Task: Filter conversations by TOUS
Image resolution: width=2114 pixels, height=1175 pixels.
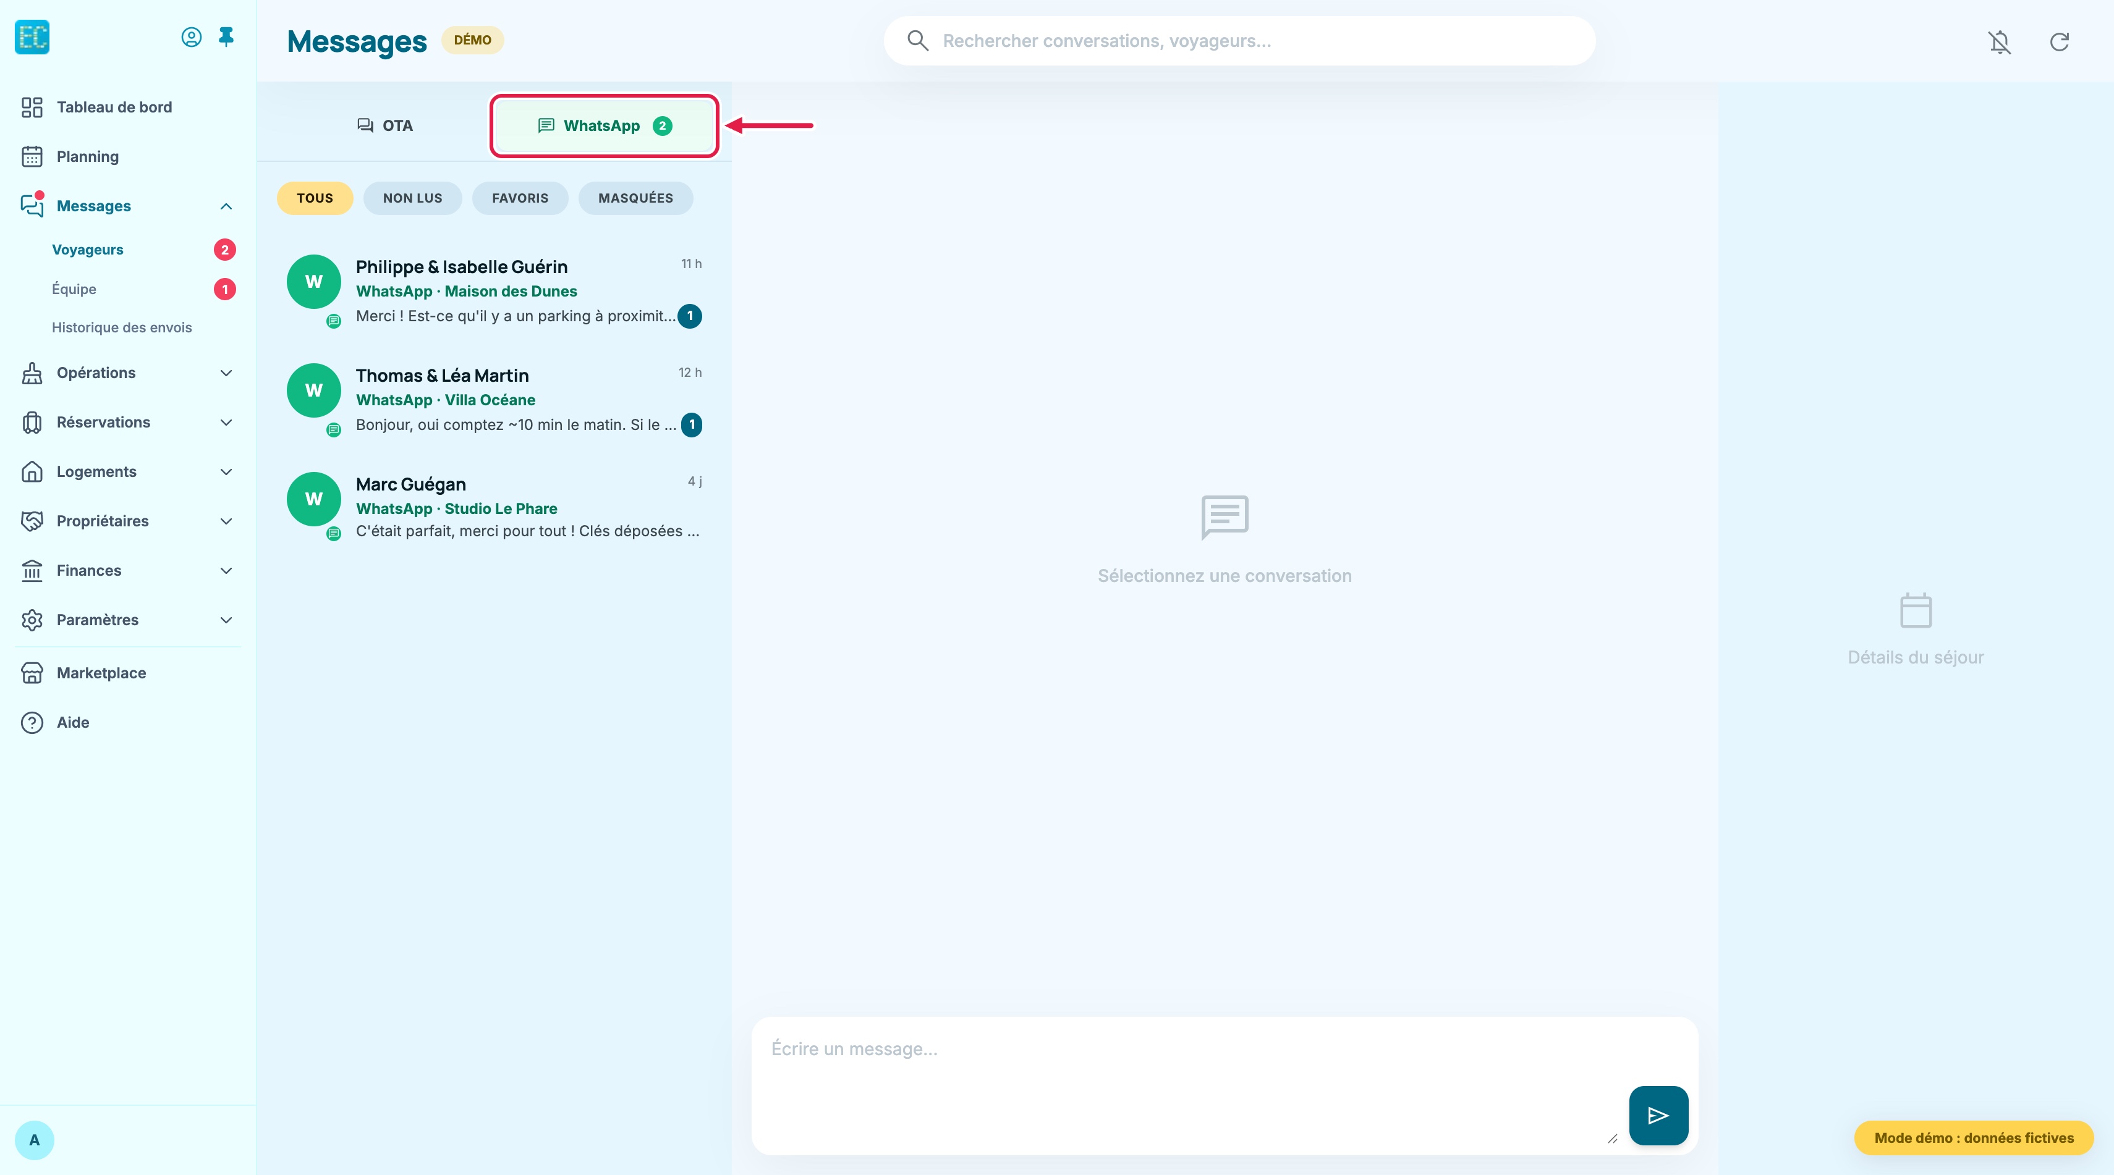Action: [315, 198]
